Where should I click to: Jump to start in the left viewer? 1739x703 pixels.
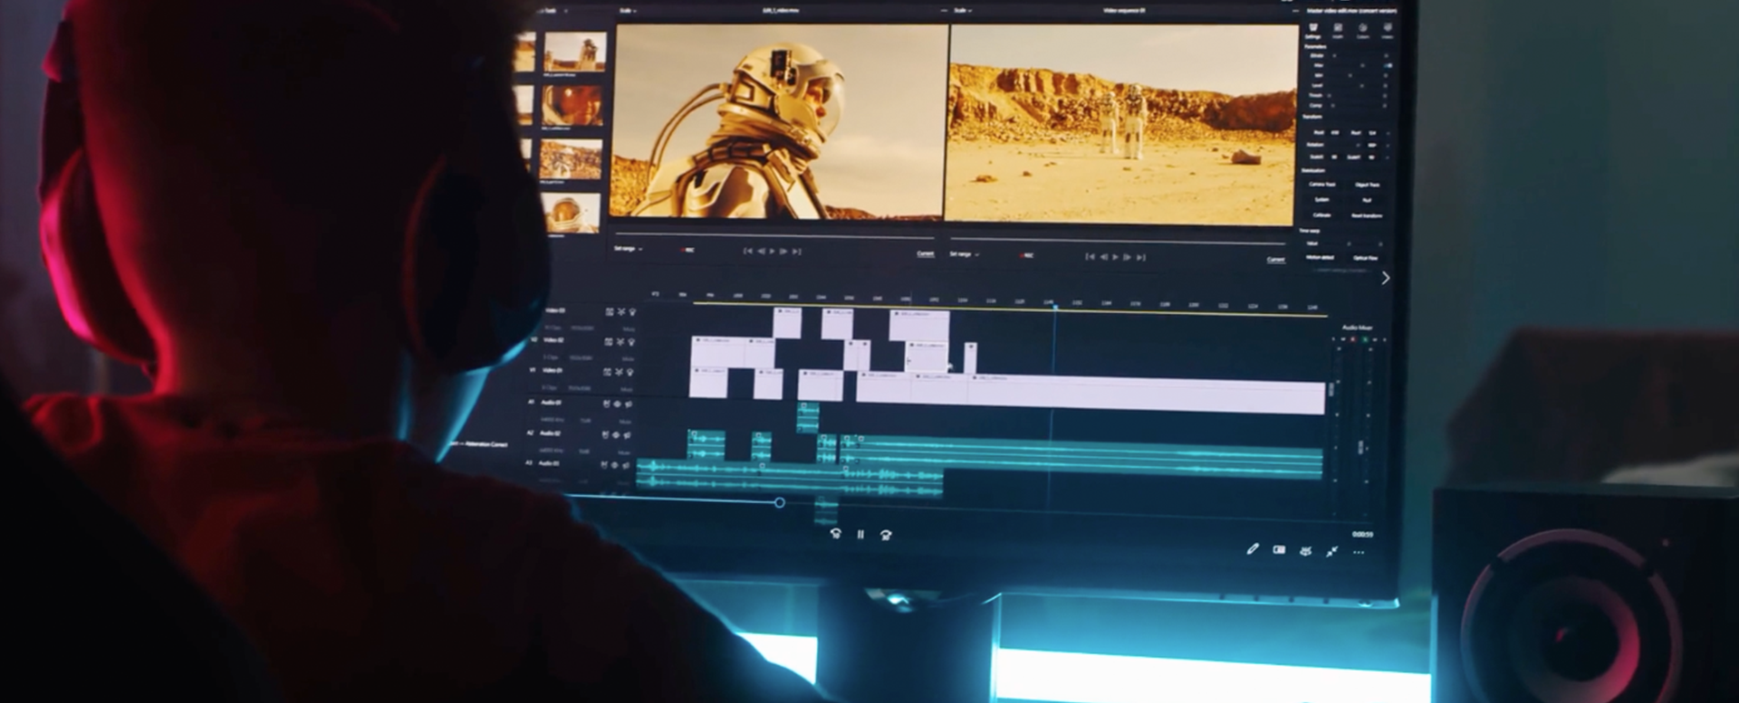click(x=748, y=251)
